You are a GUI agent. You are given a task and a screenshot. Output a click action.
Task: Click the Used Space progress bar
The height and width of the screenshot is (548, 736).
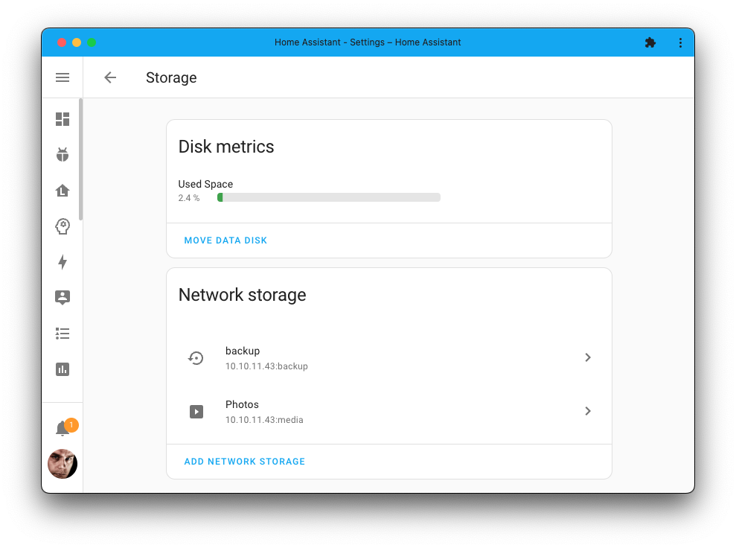click(328, 197)
